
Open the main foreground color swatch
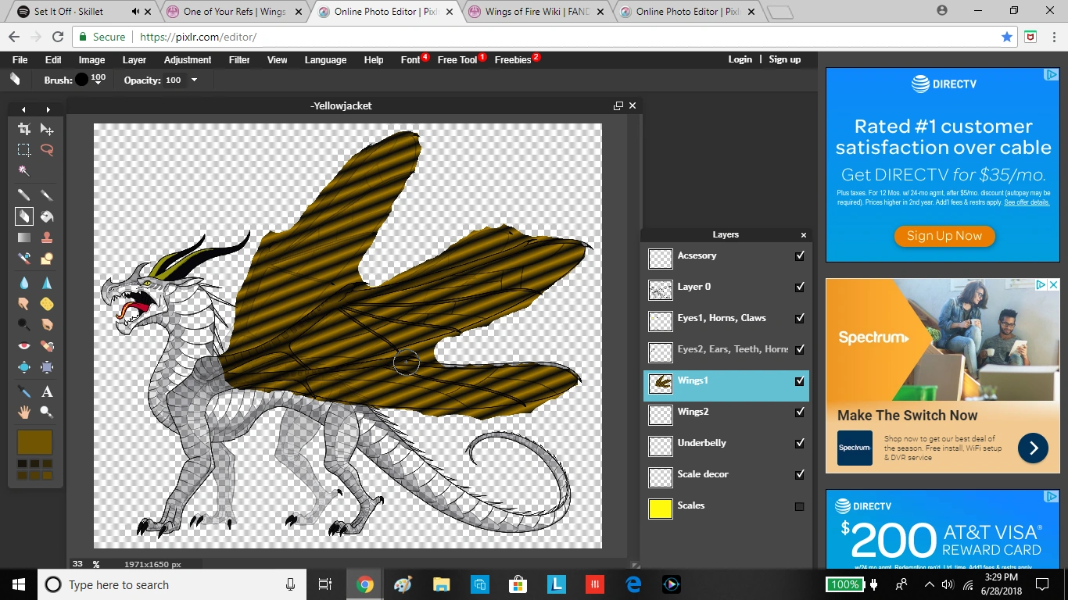(x=34, y=441)
